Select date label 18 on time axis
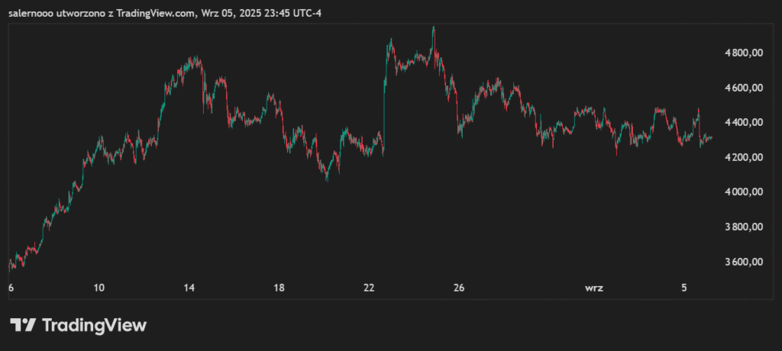The image size is (782, 351). click(x=279, y=288)
